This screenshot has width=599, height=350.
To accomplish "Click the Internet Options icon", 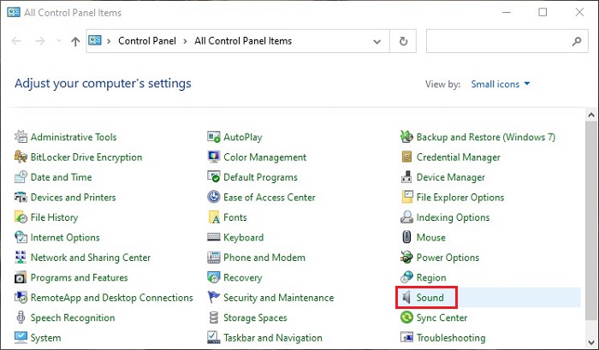I will 21,237.
